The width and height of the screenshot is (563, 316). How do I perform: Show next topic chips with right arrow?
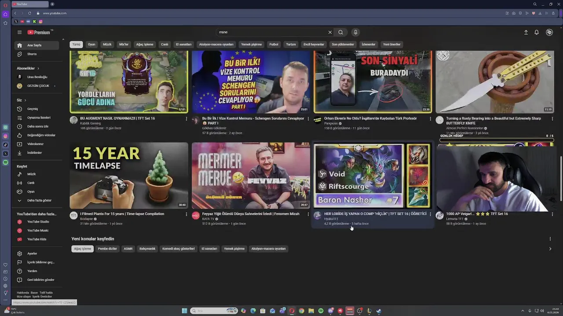550,249
